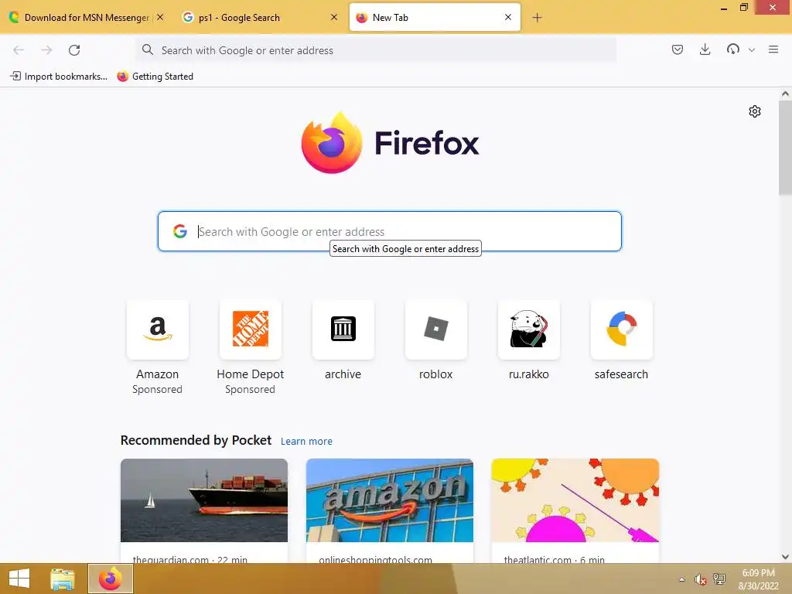
Task: Click the scrollbar up arrow
Action: [x=785, y=94]
